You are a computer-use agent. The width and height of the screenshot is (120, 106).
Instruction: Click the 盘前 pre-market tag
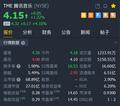click(x=7, y=24)
